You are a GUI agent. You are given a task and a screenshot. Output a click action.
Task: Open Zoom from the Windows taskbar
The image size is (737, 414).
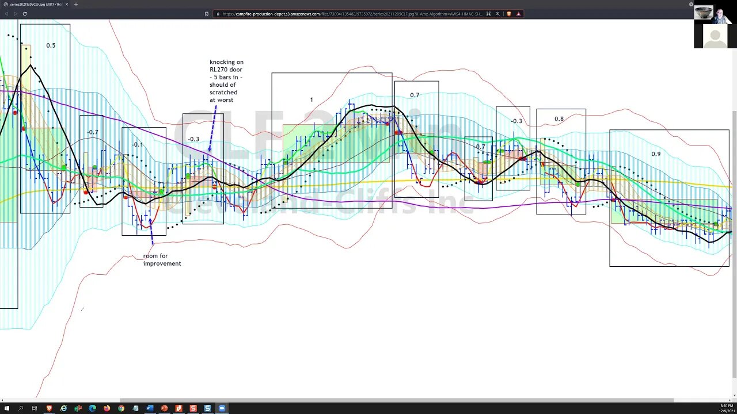pyautogui.click(x=222, y=408)
